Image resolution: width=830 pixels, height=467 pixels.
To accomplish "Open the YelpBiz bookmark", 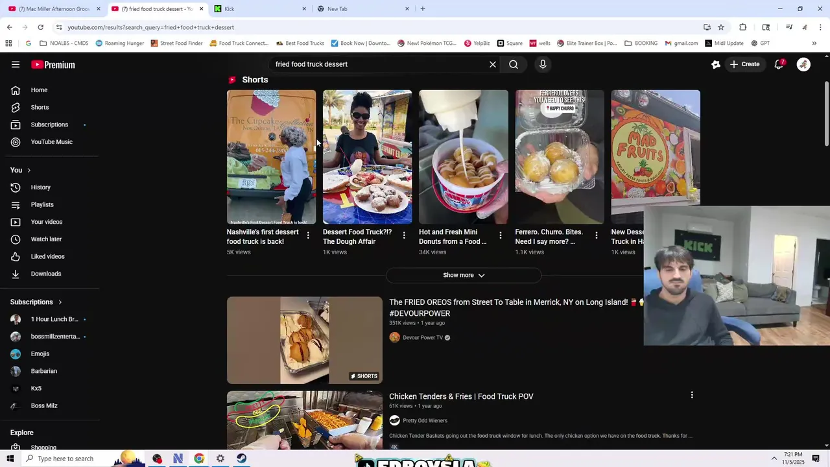I will tap(477, 43).
